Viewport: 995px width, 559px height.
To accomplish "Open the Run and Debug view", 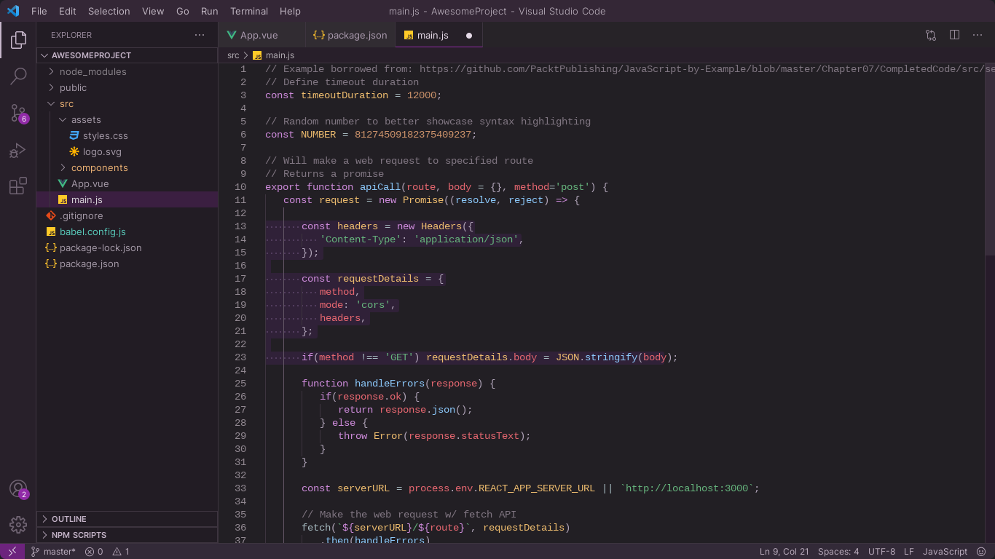I will pyautogui.click(x=18, y=150).
